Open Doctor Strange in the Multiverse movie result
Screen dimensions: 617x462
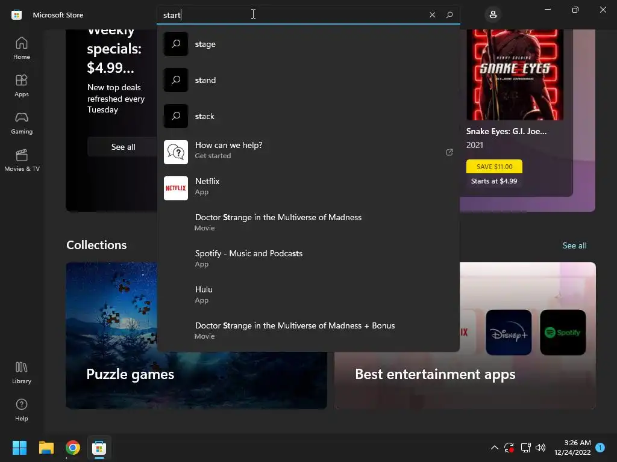(308, 223)
